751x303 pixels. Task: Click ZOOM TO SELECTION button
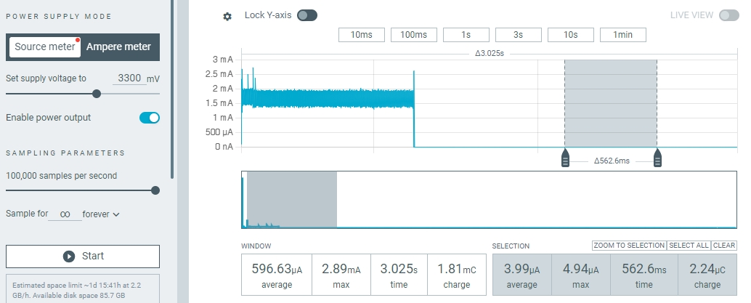point(630,246)
